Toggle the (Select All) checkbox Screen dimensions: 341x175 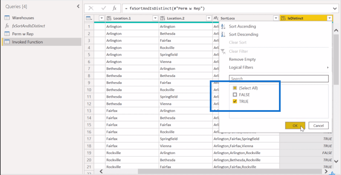235,88
